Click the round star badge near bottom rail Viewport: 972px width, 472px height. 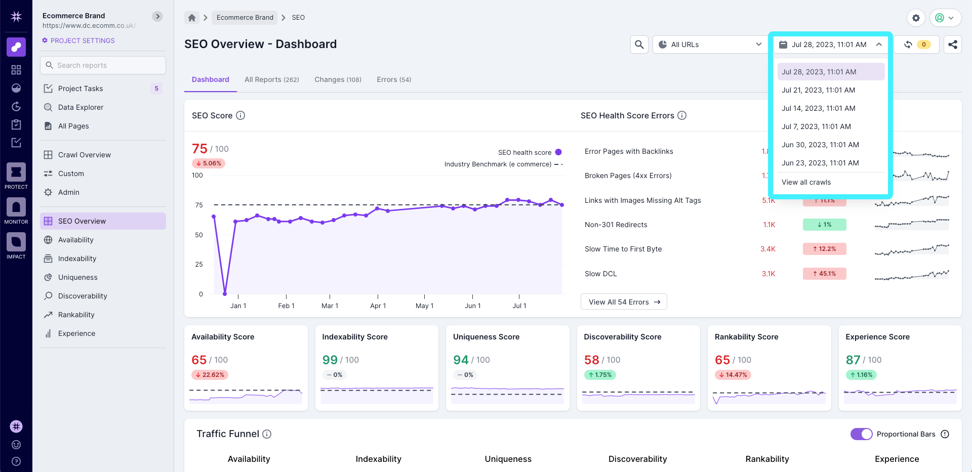tap(16, 426)
